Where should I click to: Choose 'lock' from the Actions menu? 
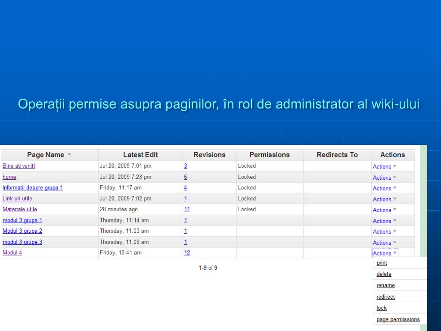point(382,308)
